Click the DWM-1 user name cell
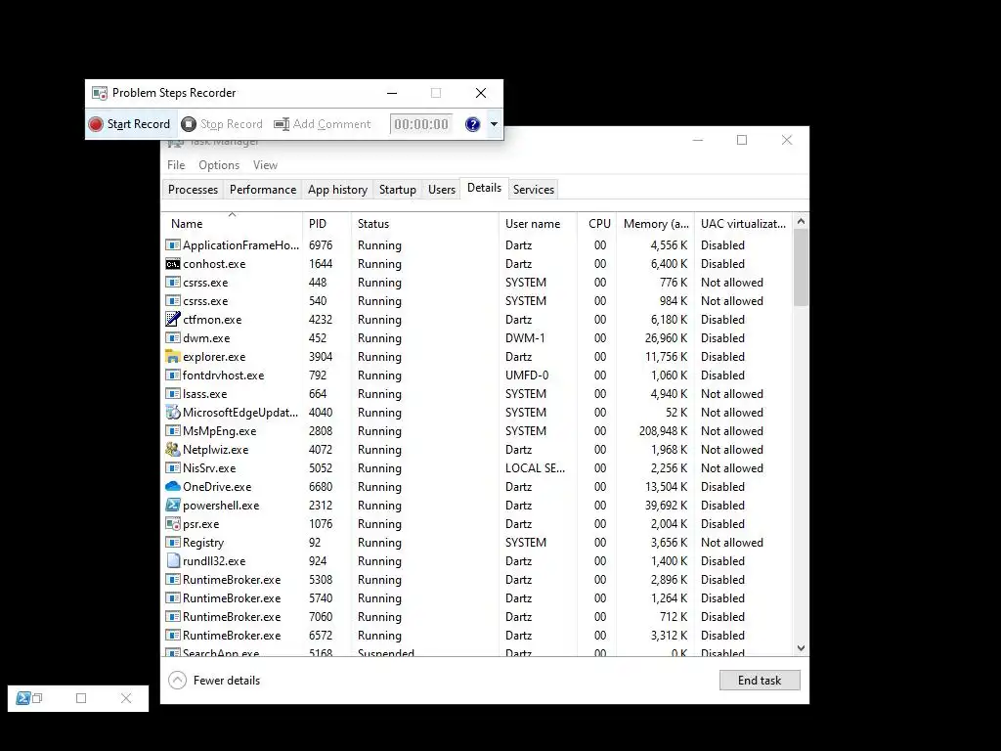 pyautogui.click(x=525, y=337)
